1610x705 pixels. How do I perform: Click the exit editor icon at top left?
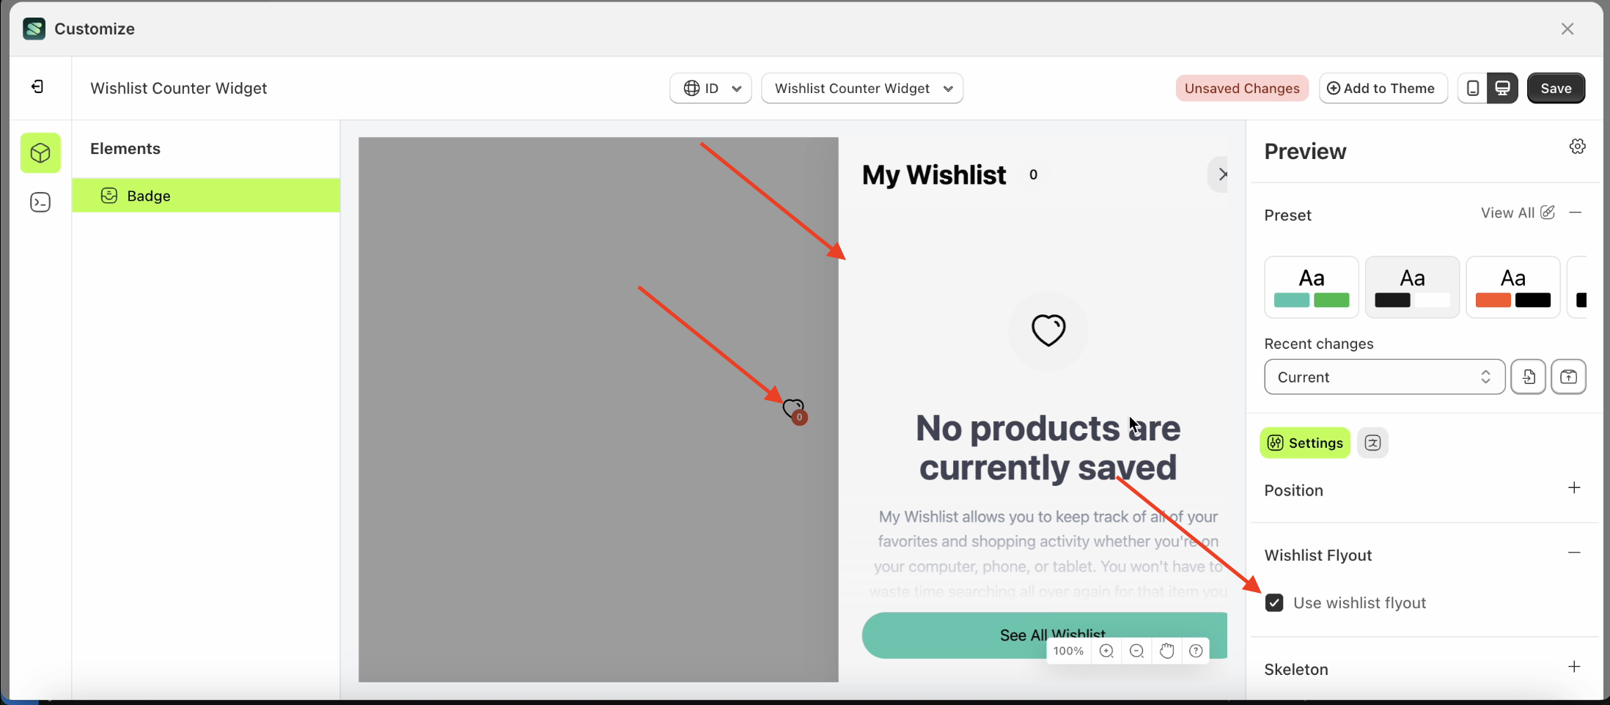[x=37, y=87]
